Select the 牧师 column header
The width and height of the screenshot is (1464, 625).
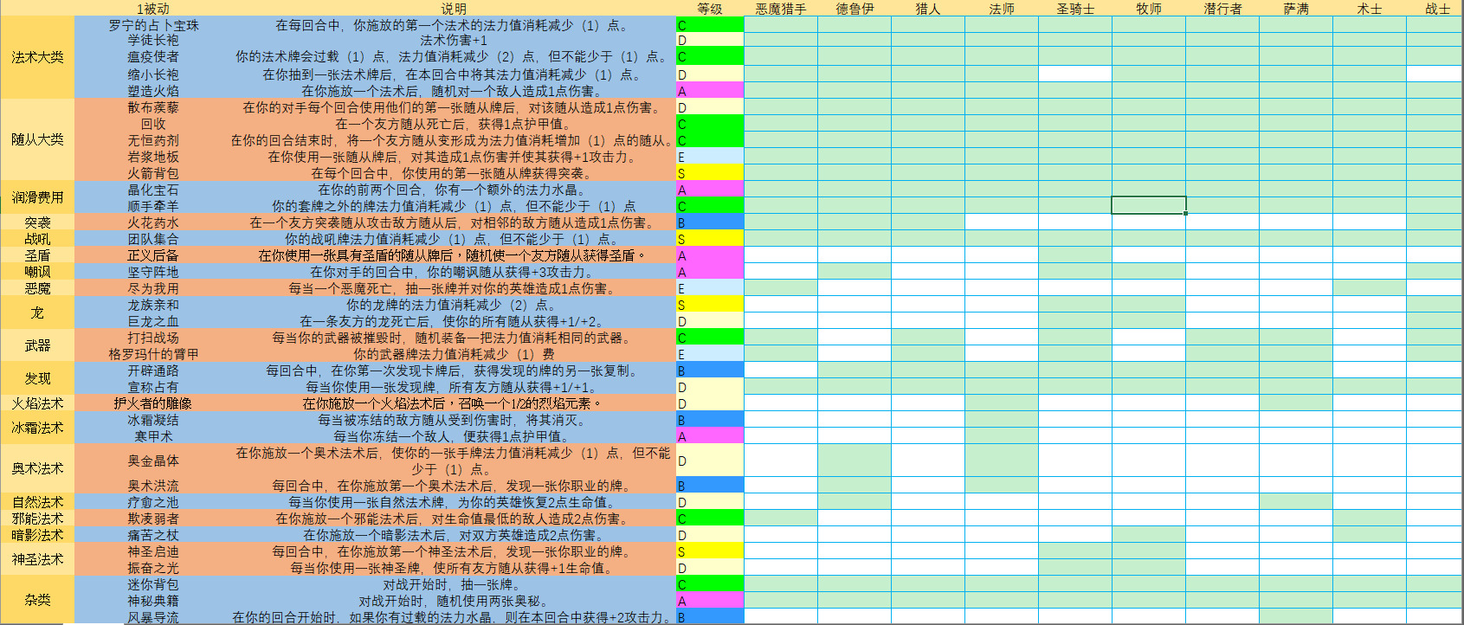pyautogui.click(x=1149, y=9)
